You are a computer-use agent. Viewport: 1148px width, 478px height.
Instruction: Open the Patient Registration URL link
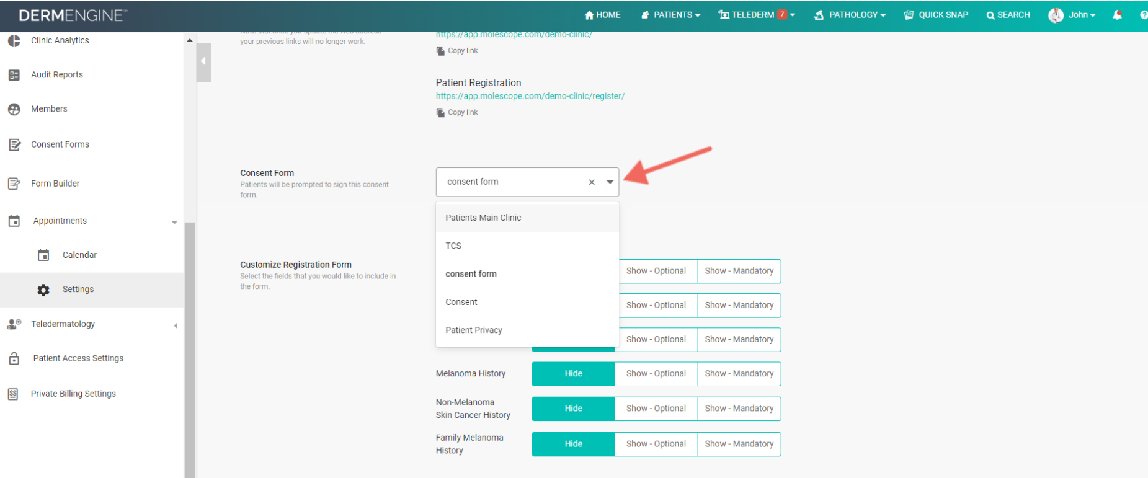(x=530, y=96)
